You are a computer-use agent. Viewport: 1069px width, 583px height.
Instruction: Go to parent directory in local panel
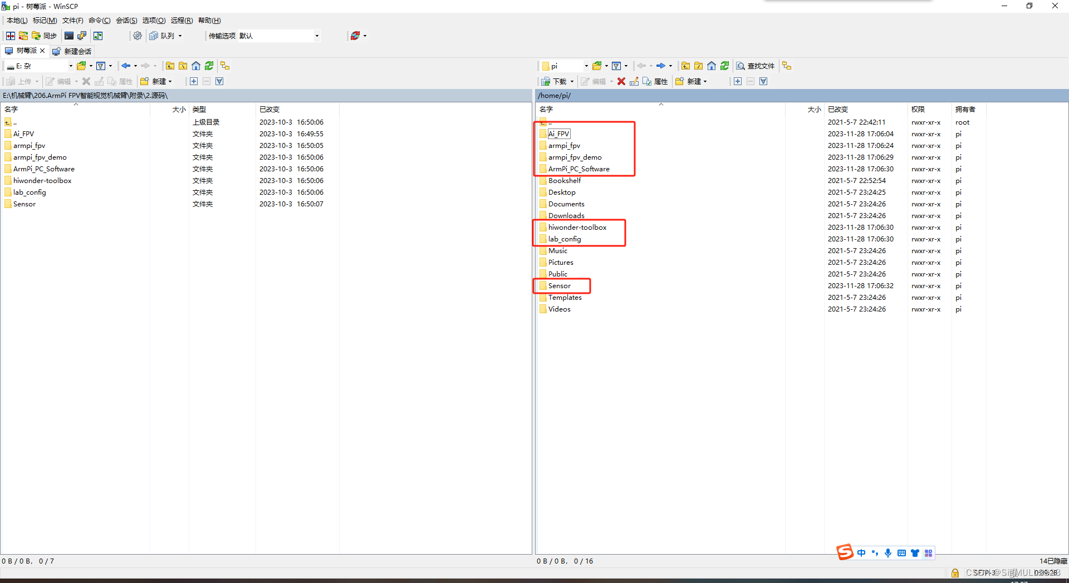tap(170, 66)
